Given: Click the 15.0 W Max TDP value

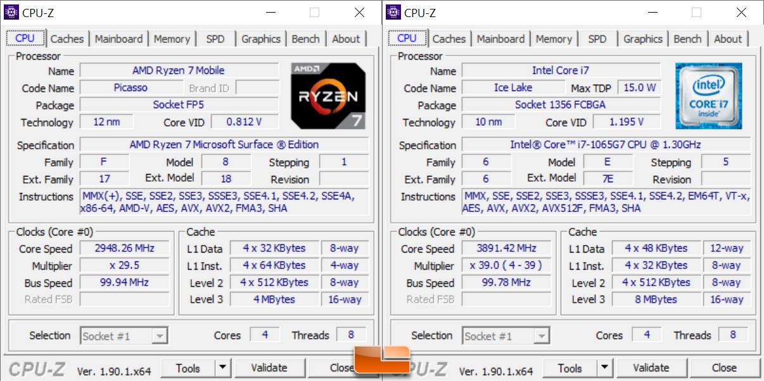Looking at the screenshot, I should 639,87.
